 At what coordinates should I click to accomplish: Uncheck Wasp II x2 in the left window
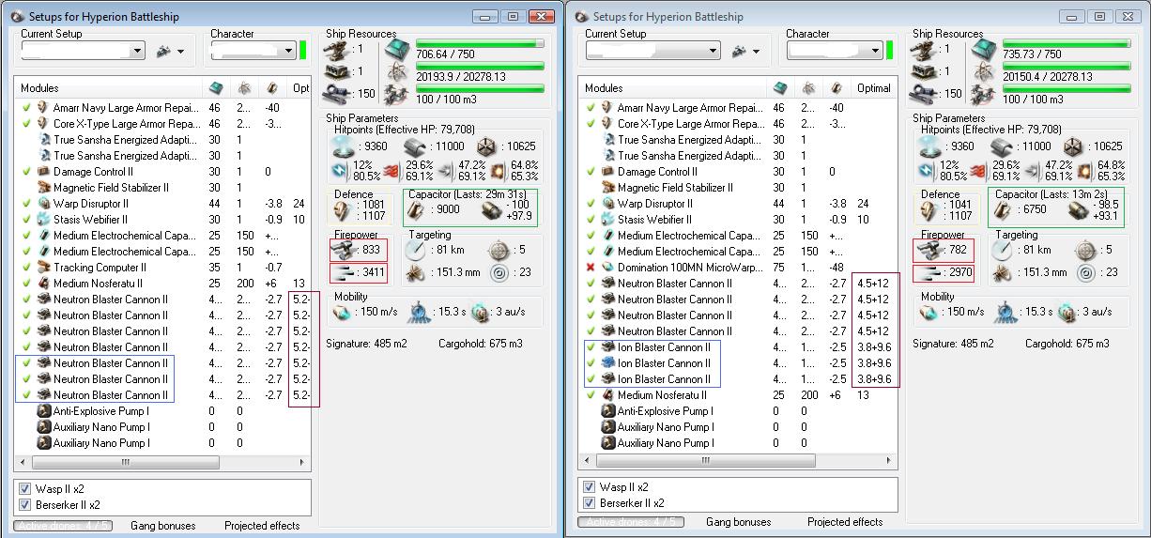[25, 488]
